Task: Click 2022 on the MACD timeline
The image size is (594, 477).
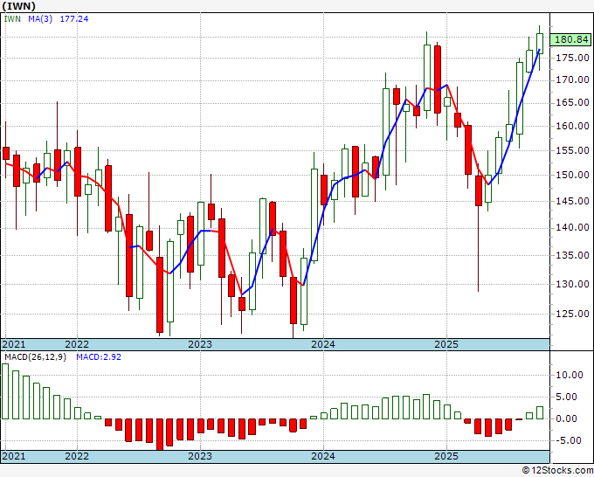Action: [x=77, y=456]
